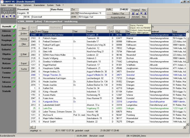Click the Filter button
The image size is (190, 138).
(x=24, y=44)
